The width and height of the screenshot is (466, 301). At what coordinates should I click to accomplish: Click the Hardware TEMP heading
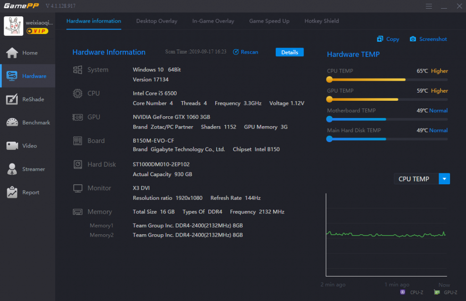point(353,54)
